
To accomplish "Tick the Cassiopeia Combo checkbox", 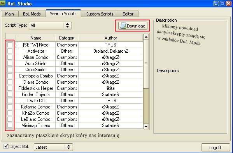I will tap(10, 76).
